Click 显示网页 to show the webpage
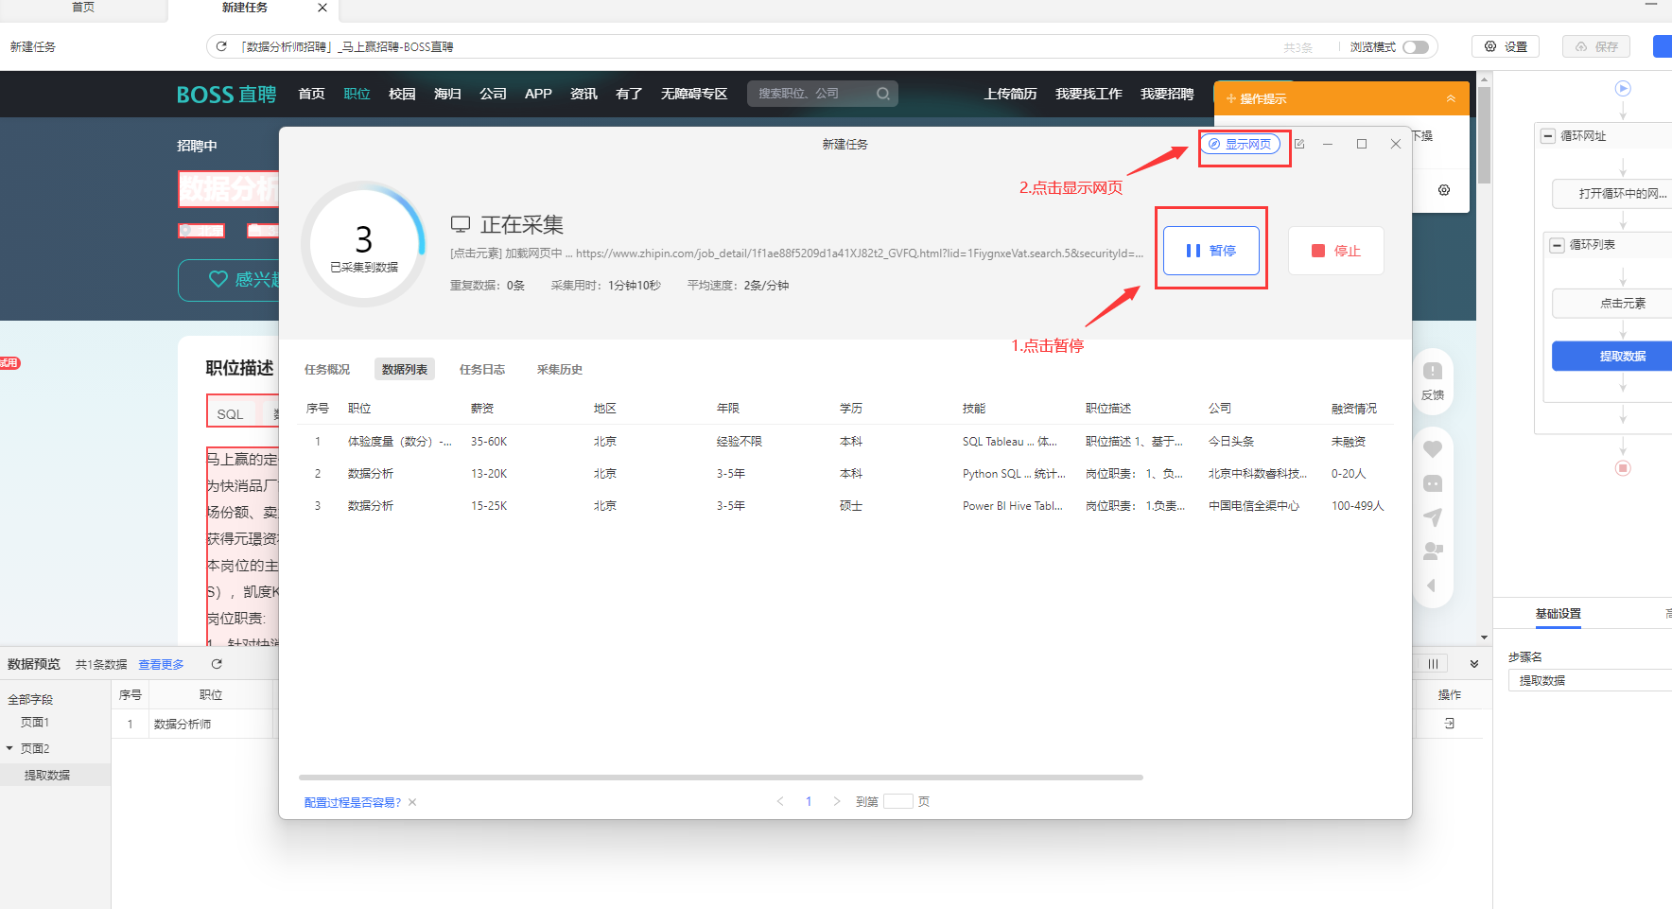 (x=1240, y=144)
